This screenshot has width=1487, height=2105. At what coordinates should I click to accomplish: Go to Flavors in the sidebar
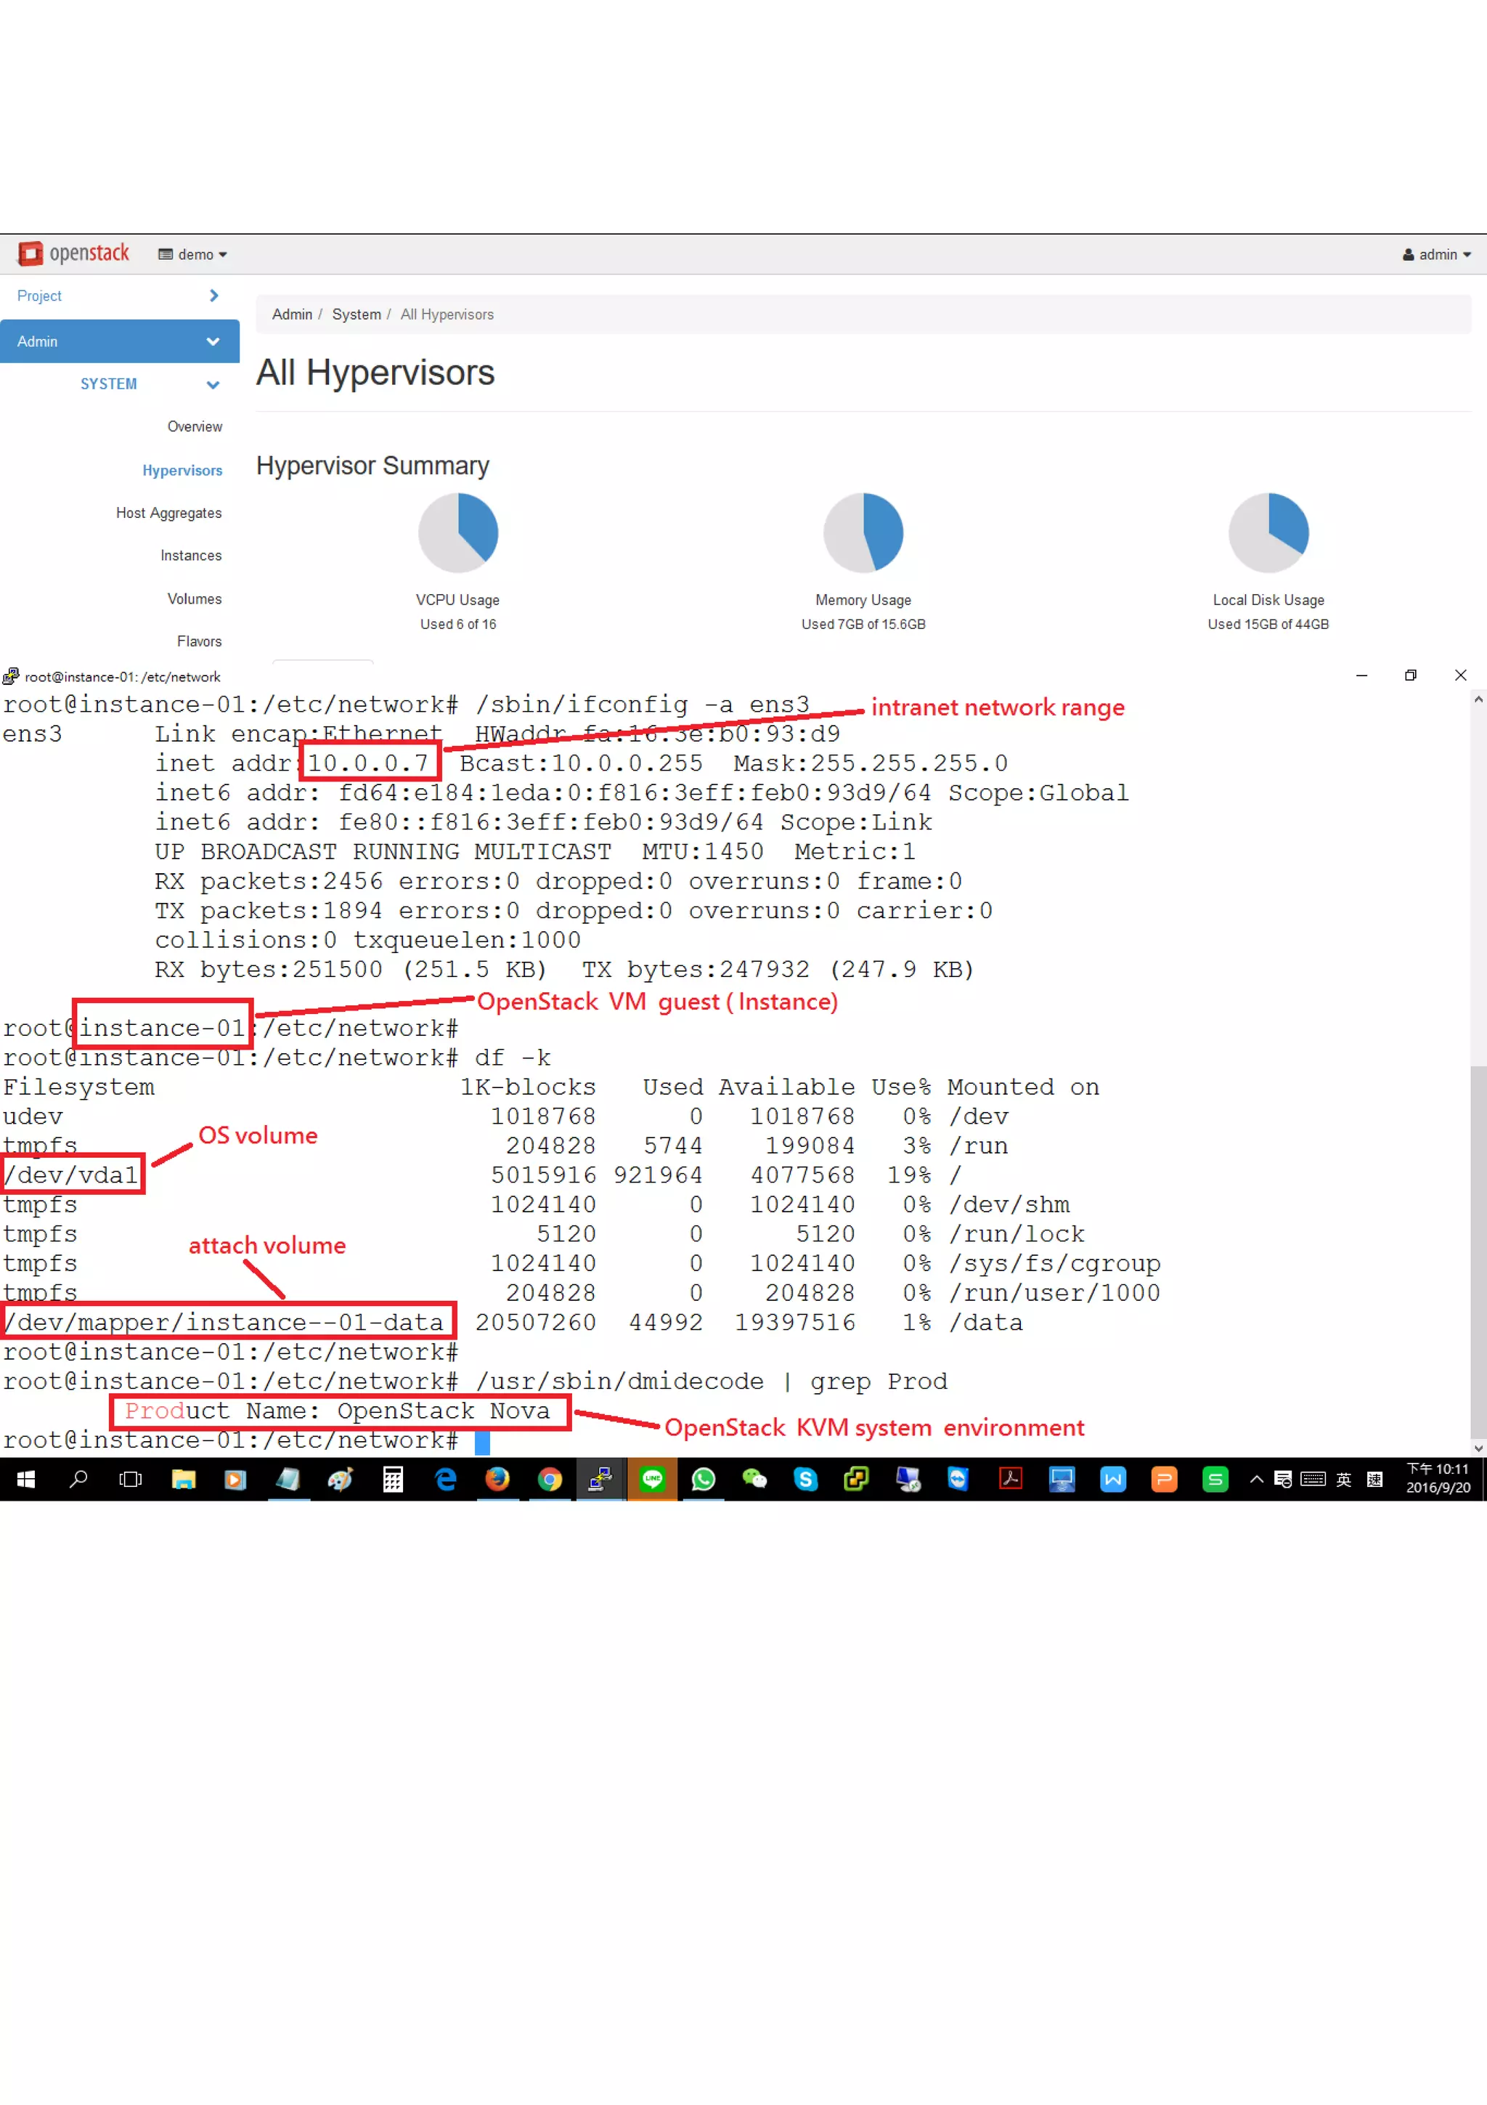[x=199, y=642]
